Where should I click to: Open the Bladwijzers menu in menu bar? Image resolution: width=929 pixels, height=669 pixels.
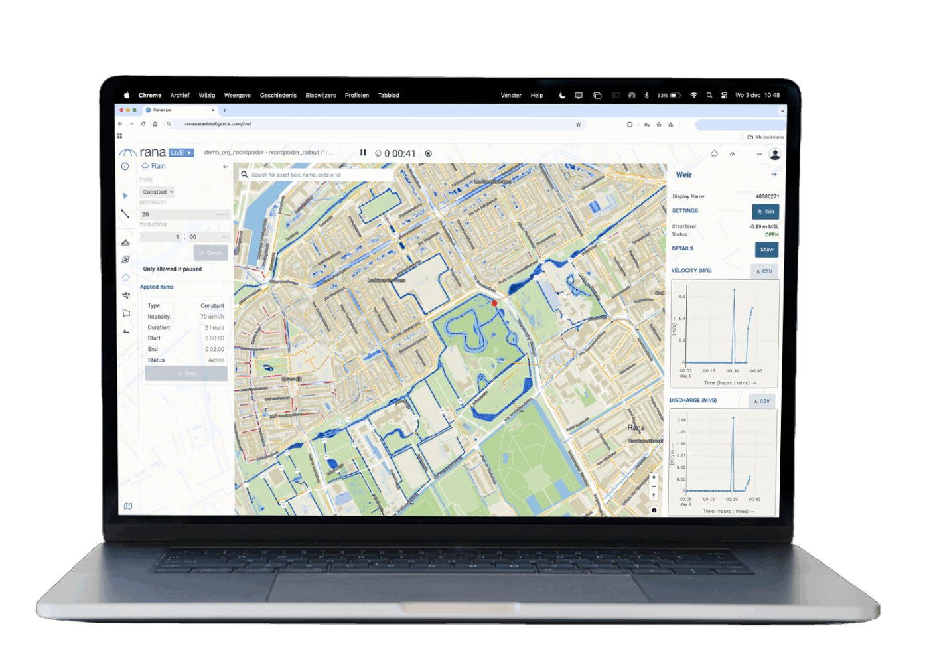(x=321, y=96)
